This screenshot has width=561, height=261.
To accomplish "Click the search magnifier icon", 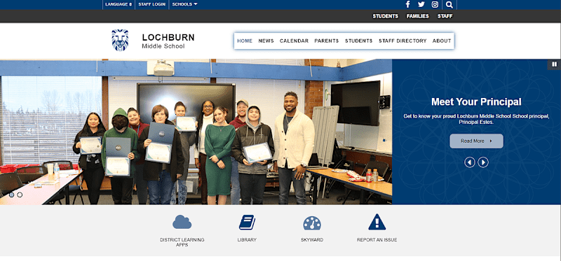I will (x=450, y=5).
